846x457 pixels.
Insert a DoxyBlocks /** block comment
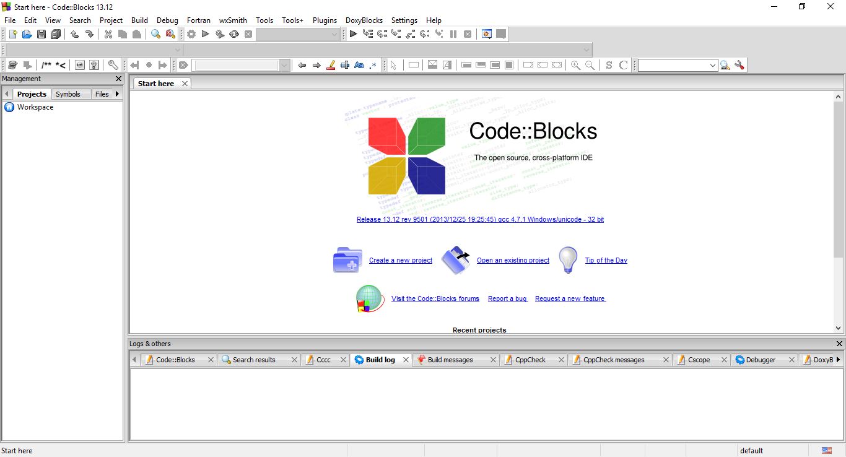(x=46, y=65)
